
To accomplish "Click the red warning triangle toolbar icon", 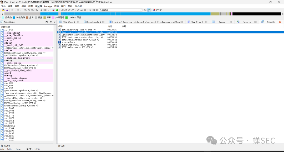I will pyautogui.click(x=53, y=10).
